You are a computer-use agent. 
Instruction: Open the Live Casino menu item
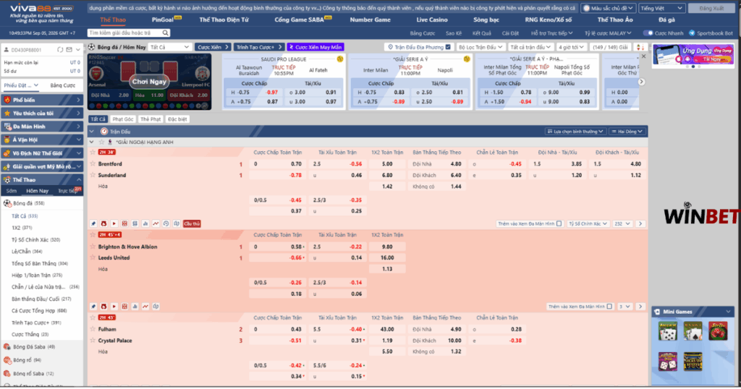point(432,20)
